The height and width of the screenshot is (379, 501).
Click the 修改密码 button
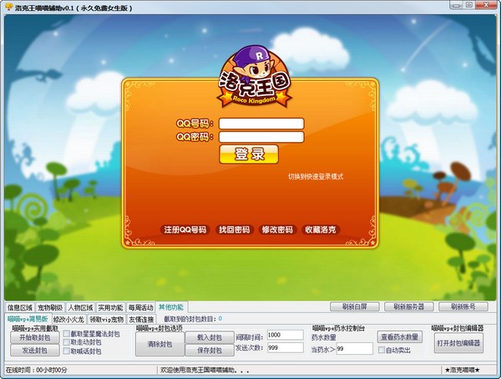[x=277, y=230]
